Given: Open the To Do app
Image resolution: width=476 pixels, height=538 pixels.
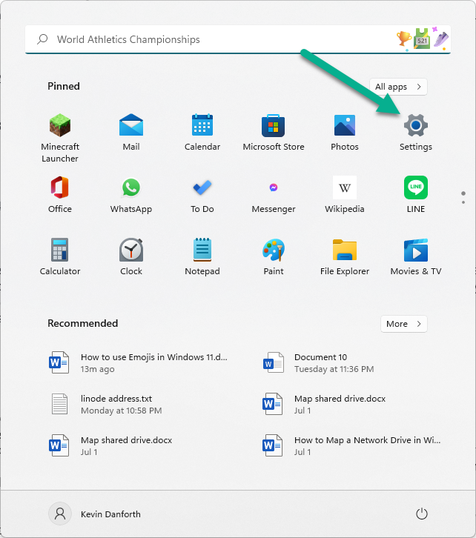Looking at the screenshot, I should (x=202, y=195).
